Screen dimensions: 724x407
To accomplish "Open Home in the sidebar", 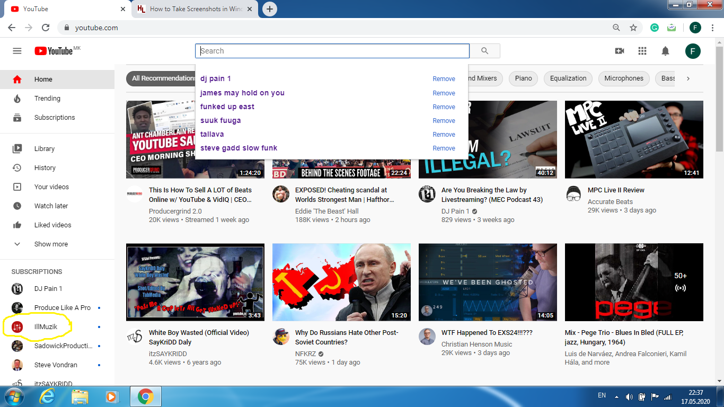I will coord(57,79).
